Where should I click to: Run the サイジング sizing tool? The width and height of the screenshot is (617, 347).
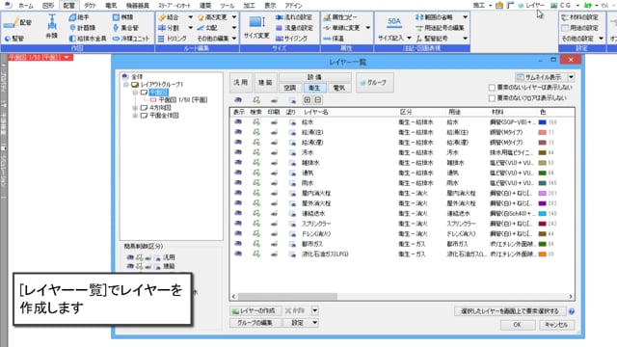[291, 39]
